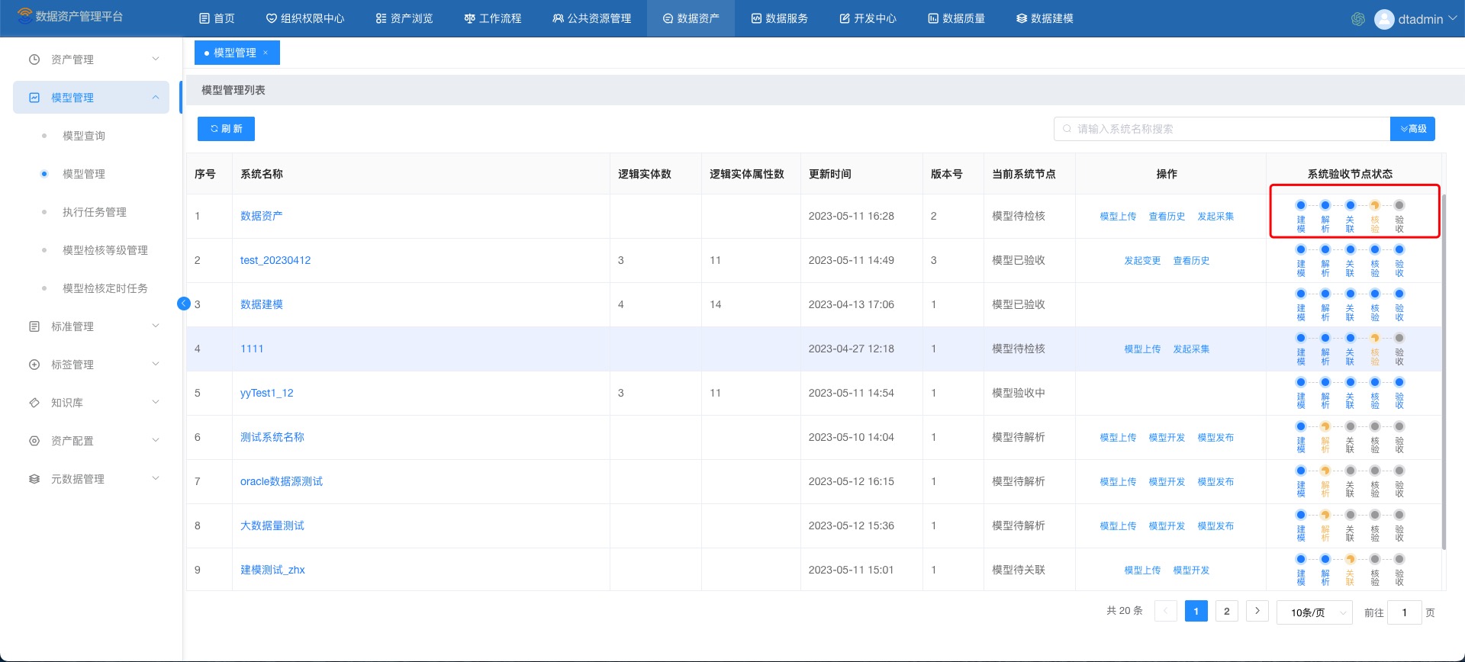Click the orange 关联 node in 建模测试_zhx row
This screenshot has width=1465, height=662.
(1350, 559)
